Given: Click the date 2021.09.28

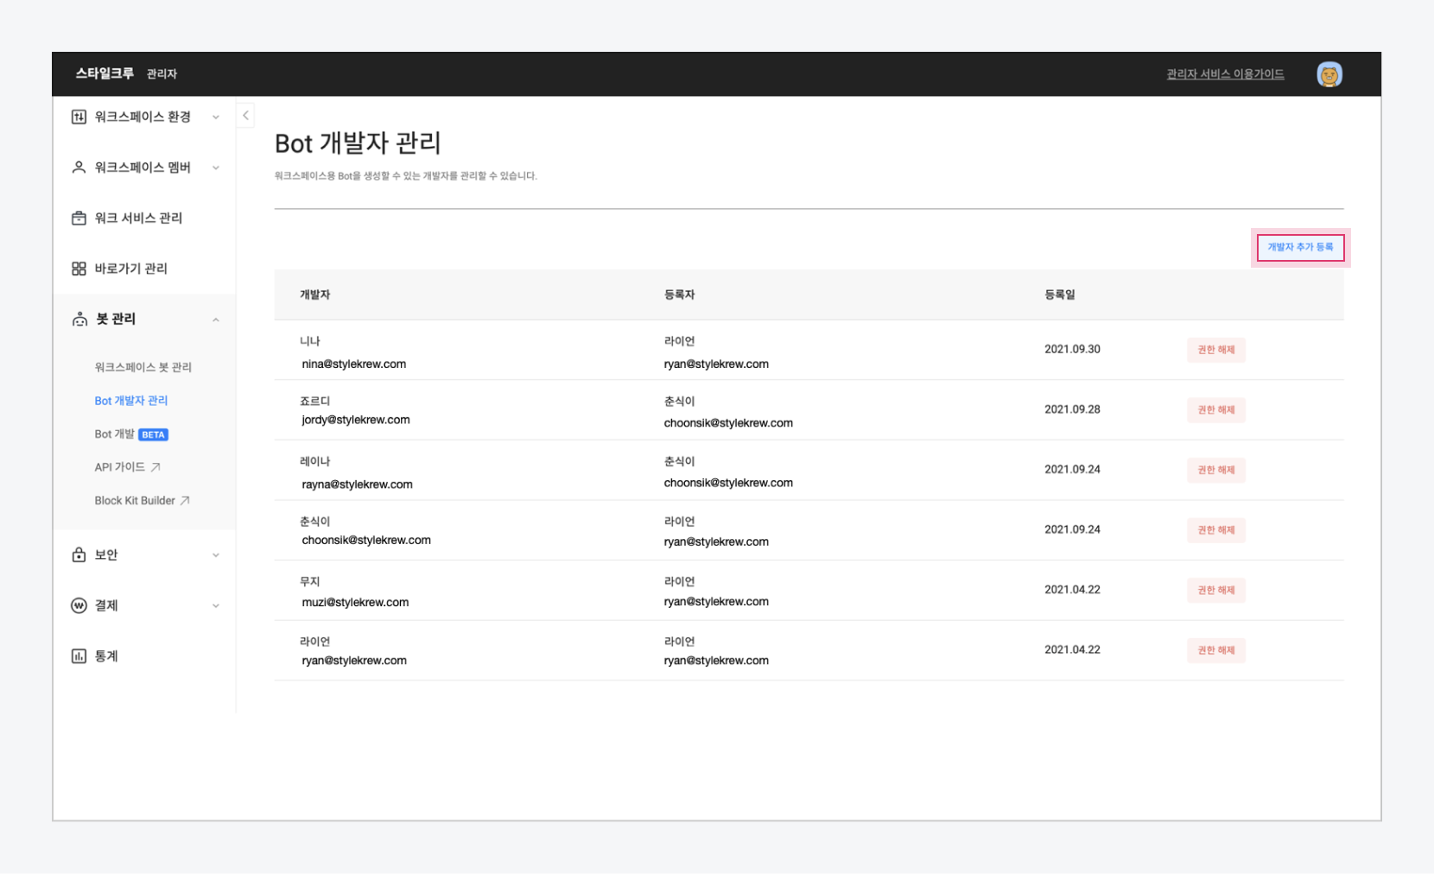Looking at the screenshot, I should pos(1072,409).
